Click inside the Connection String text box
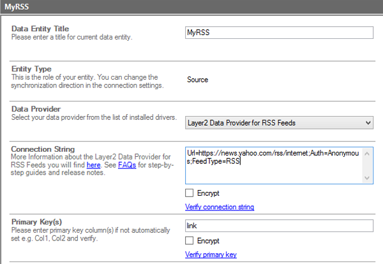 (x=278, y=166)
